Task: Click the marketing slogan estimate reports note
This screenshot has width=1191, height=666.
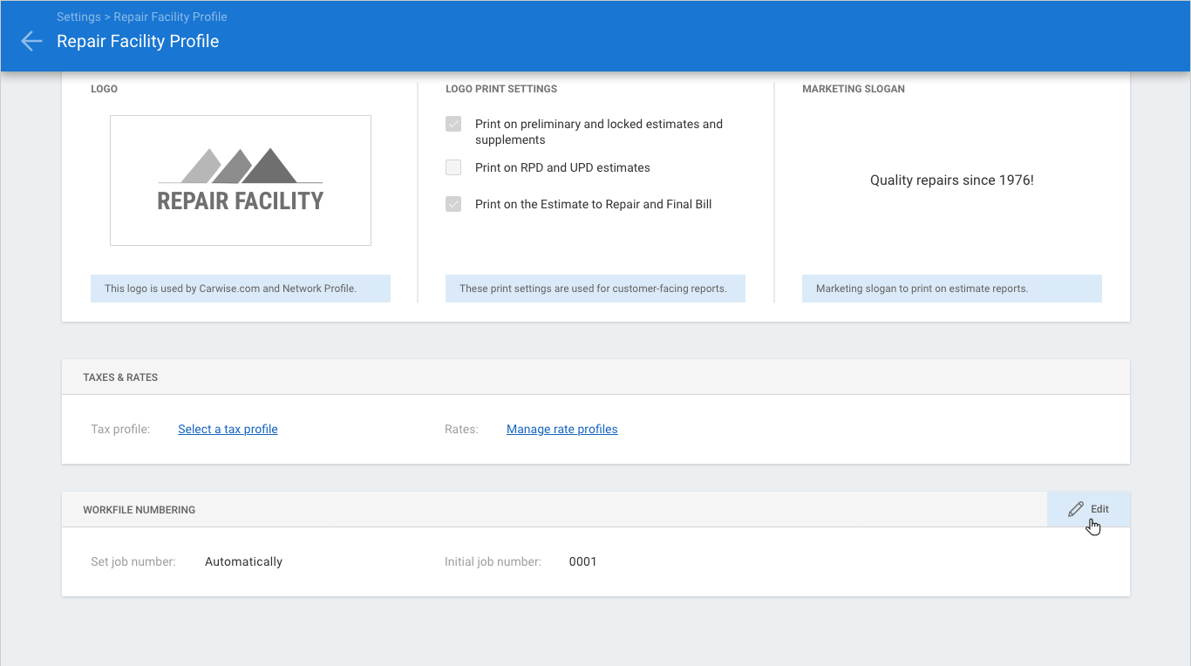Action: click(x=922, y=289)
